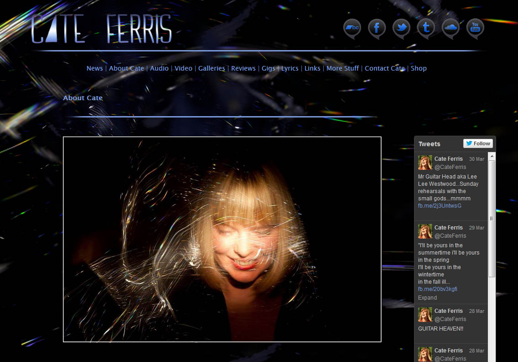Select Contact Cate in navigation
Image resolution: width=518 pixels, height=362 pixels.
pos(384,68)
